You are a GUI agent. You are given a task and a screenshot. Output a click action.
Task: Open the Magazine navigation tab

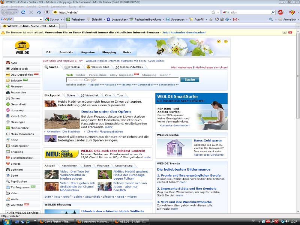click(x=88, y=52)
